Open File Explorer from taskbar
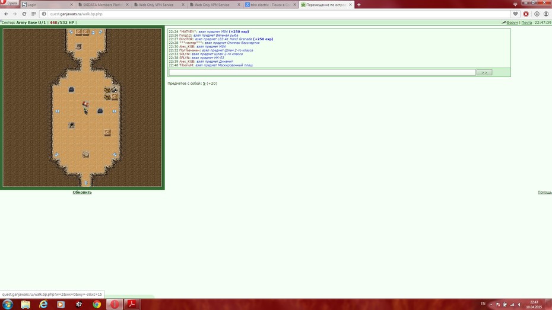The image size is (552, 310). pos(26,305)
